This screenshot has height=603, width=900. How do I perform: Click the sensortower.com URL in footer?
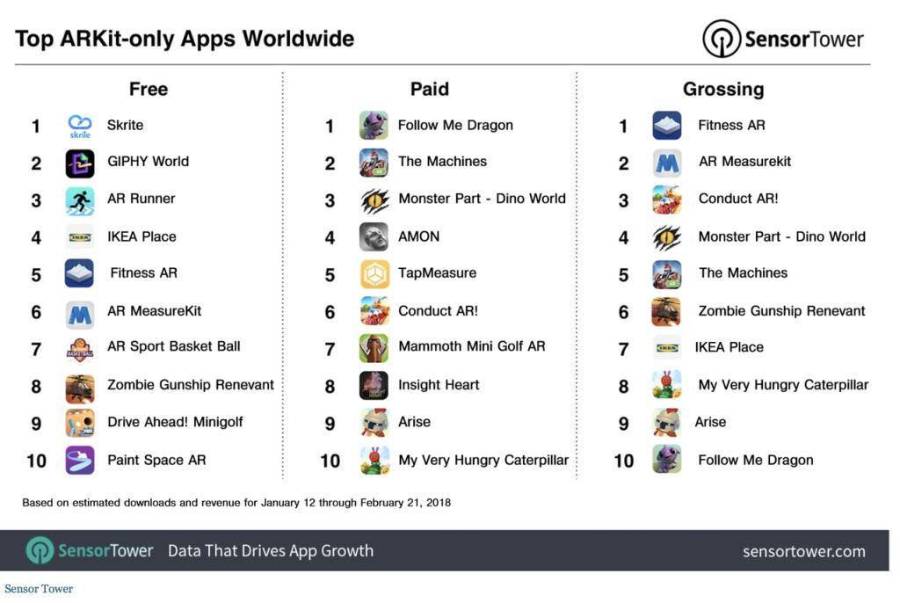tap(803, 552)
